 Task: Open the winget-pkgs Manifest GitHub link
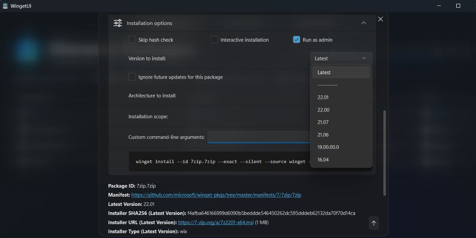(216, 195)
